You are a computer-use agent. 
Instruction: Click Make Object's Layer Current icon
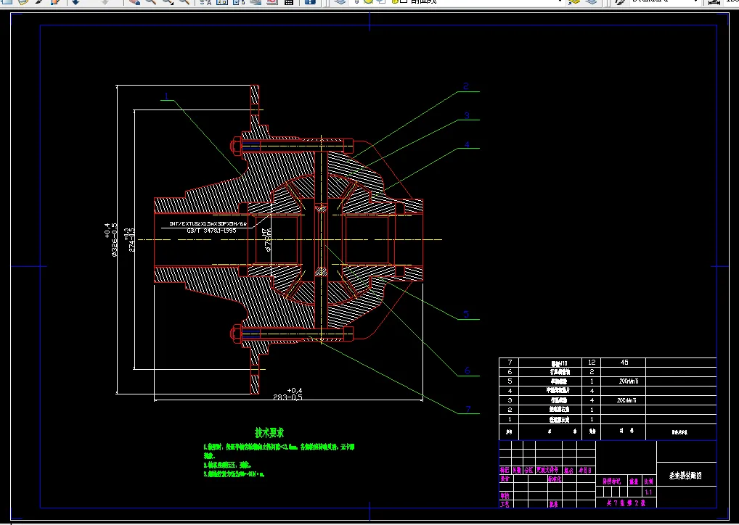point(573,2)
